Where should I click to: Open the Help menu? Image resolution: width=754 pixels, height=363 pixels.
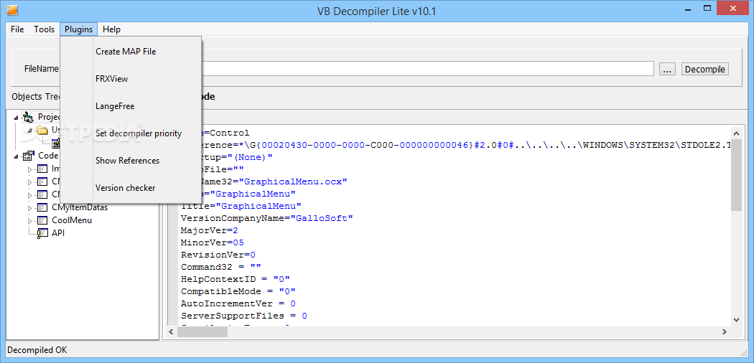tap(111, 29)
